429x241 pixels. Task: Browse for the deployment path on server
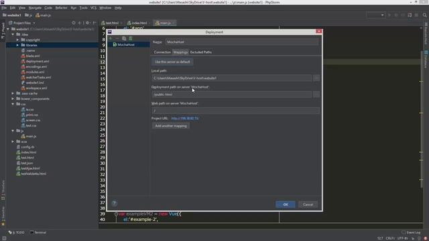(316, 94)
